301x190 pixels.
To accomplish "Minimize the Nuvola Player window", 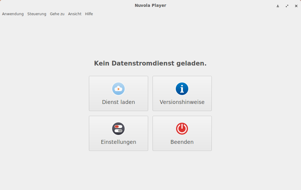I will point(278,6).
